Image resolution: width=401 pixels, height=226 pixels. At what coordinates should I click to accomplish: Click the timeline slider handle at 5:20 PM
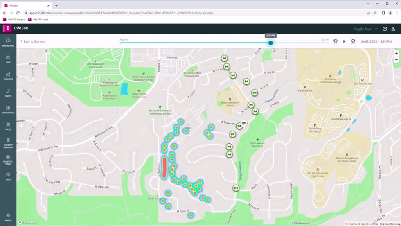point(270,43)
